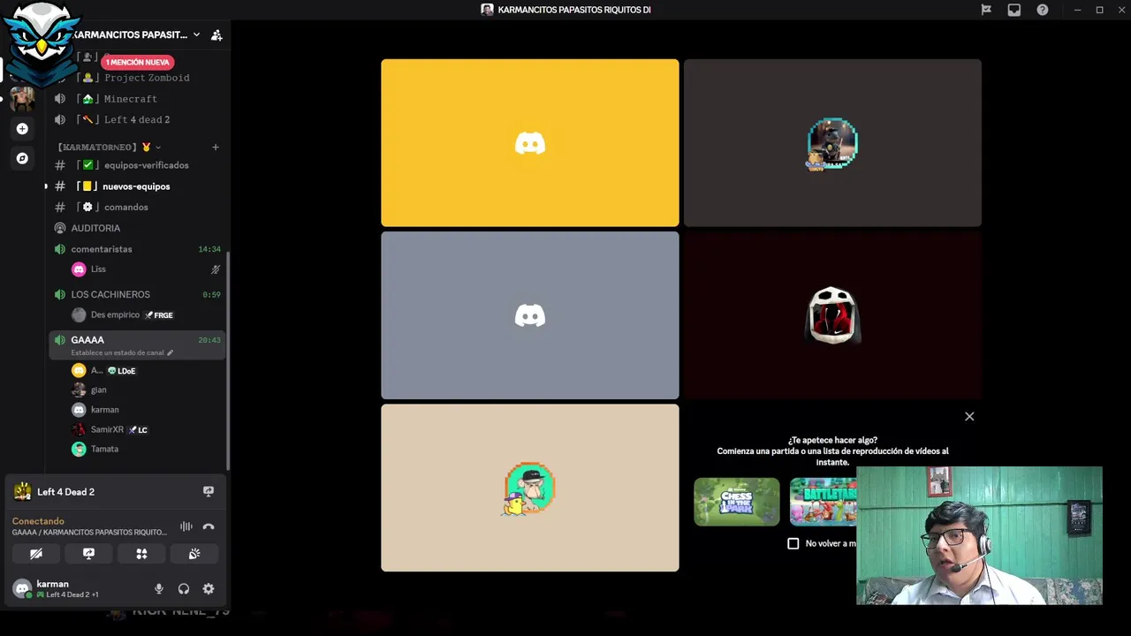Open the Add a Server plus icon
This screenshot has height=636, width=1131.
(x=22, y=129)
